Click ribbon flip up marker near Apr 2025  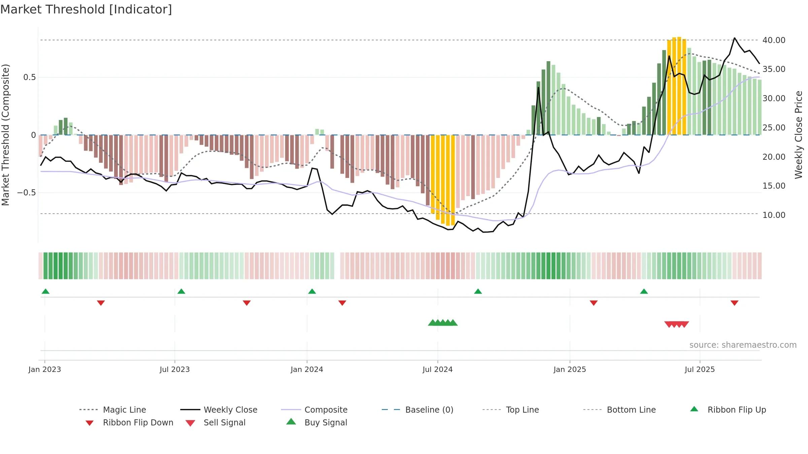644,291
